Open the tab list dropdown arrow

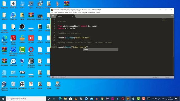pyautogui.click(x=172, y=16)
